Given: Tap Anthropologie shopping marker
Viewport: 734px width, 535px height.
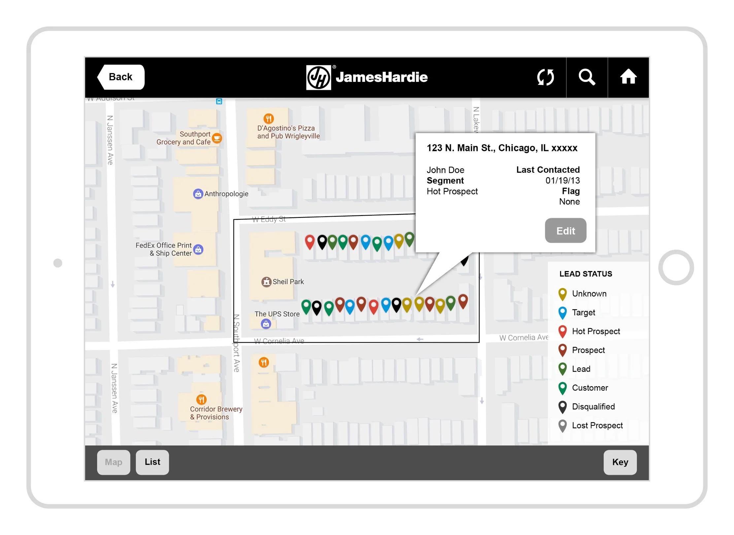Looking at the screenshot, I should pyautogui.click(x=198, y=194).
